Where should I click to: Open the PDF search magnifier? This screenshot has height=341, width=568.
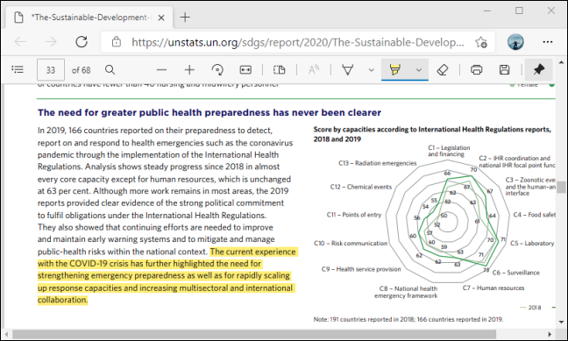click(110, 69)
